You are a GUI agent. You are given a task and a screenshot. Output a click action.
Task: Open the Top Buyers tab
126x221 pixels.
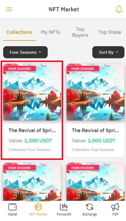click(80, 32)
